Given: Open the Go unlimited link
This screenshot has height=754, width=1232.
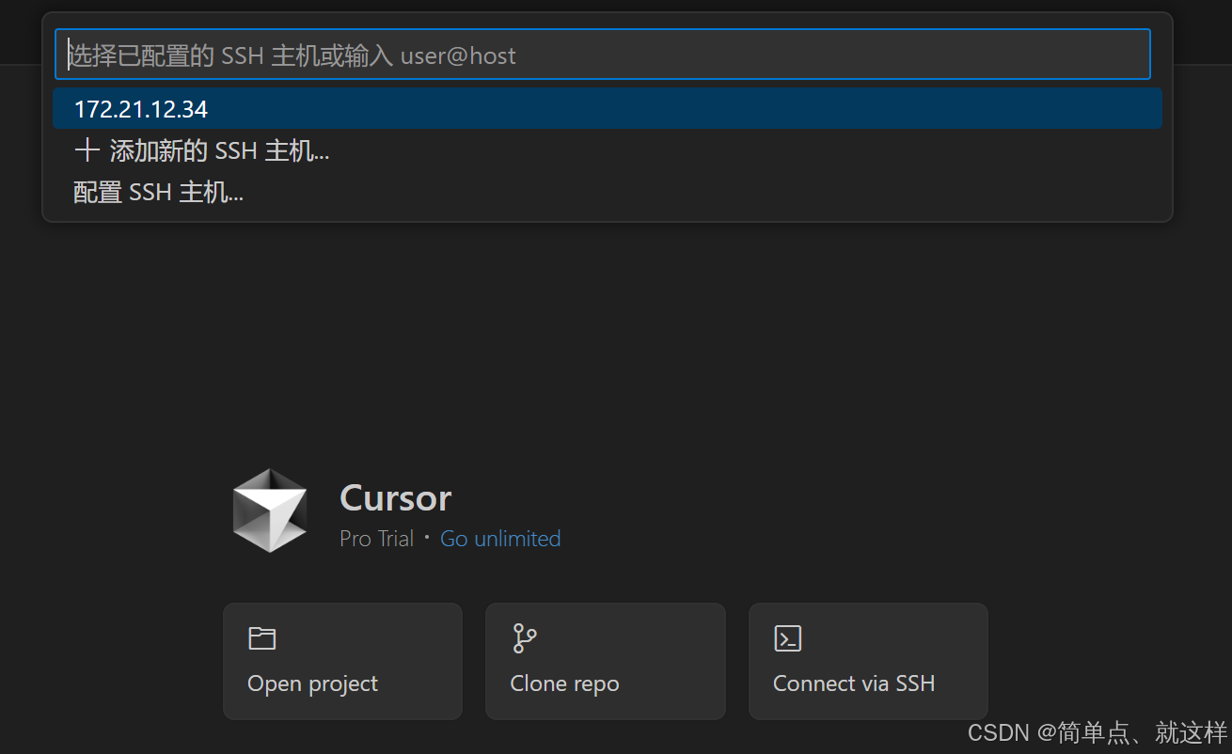Looking at the screenshot, I should (500, 539).
